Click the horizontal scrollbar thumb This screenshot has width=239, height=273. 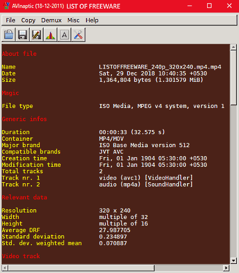[81, 268]
